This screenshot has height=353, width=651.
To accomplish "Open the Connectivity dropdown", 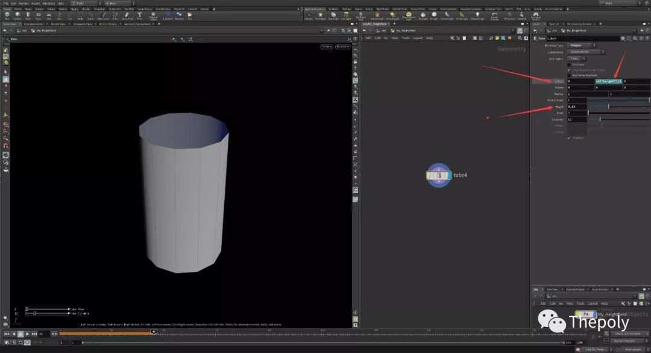I will click(x=585, y=52).
